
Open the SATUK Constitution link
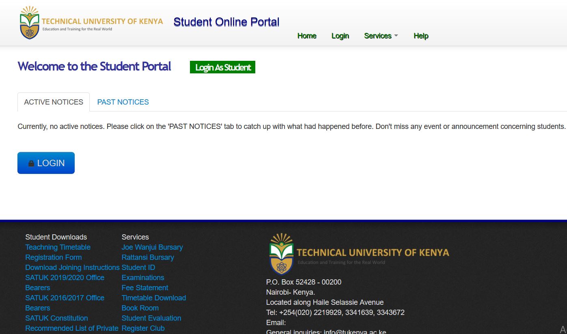(56, 318)
